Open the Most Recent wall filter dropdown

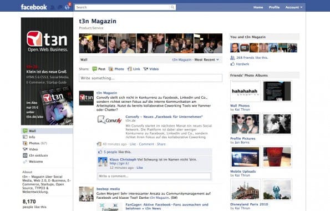tap(206, 59)
